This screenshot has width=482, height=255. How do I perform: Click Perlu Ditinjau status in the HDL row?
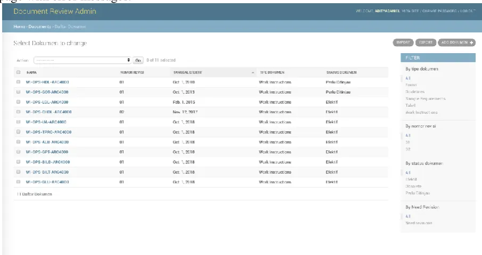tap(338, 82)
